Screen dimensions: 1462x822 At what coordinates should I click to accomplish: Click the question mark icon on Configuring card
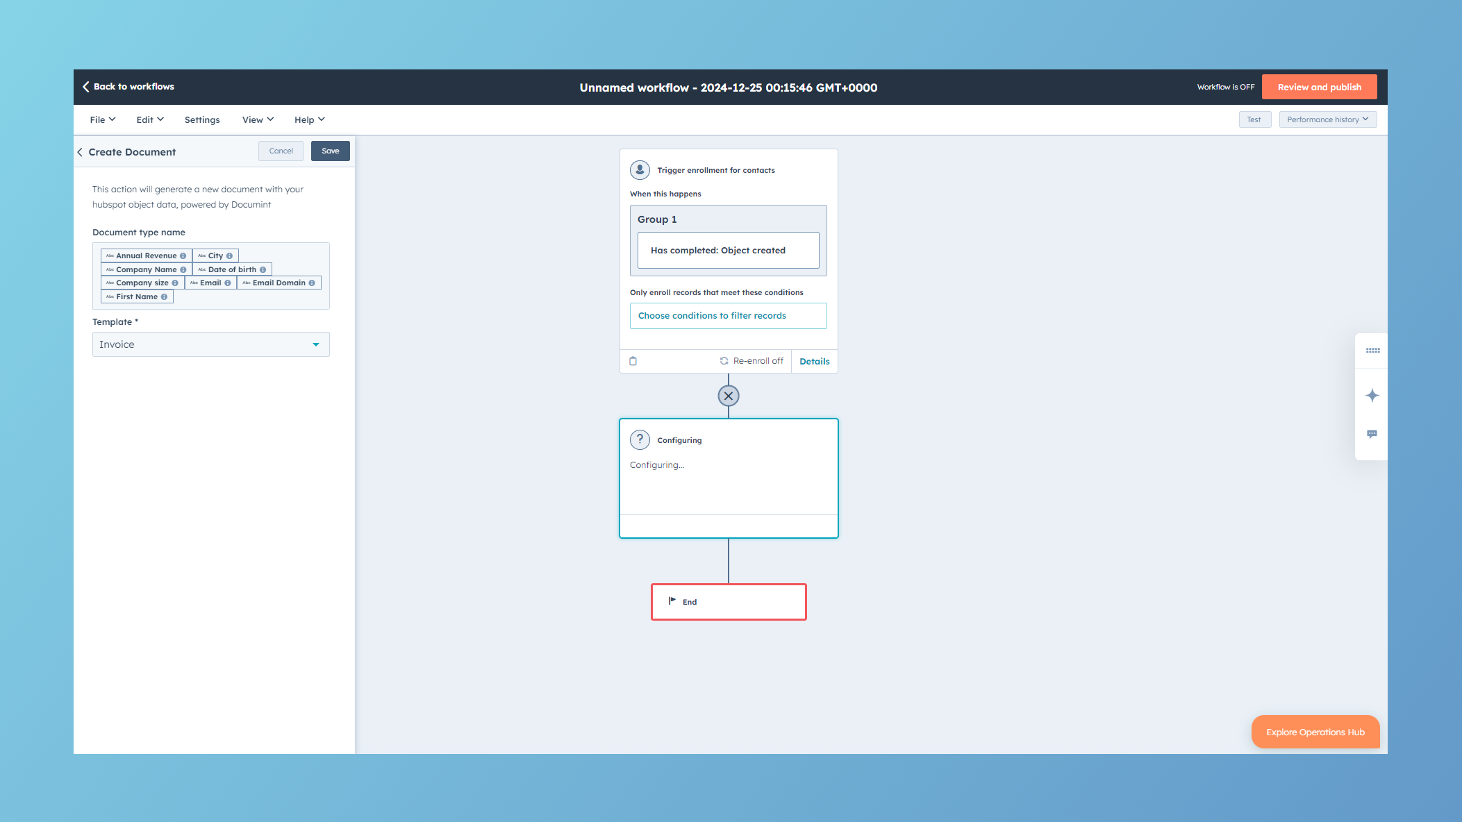click(x=640, y=440)
